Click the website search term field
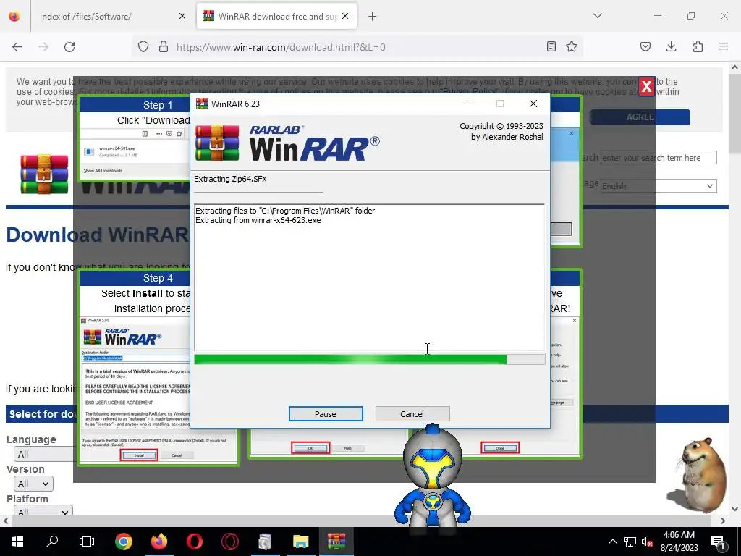 click(x=659, y=157)
